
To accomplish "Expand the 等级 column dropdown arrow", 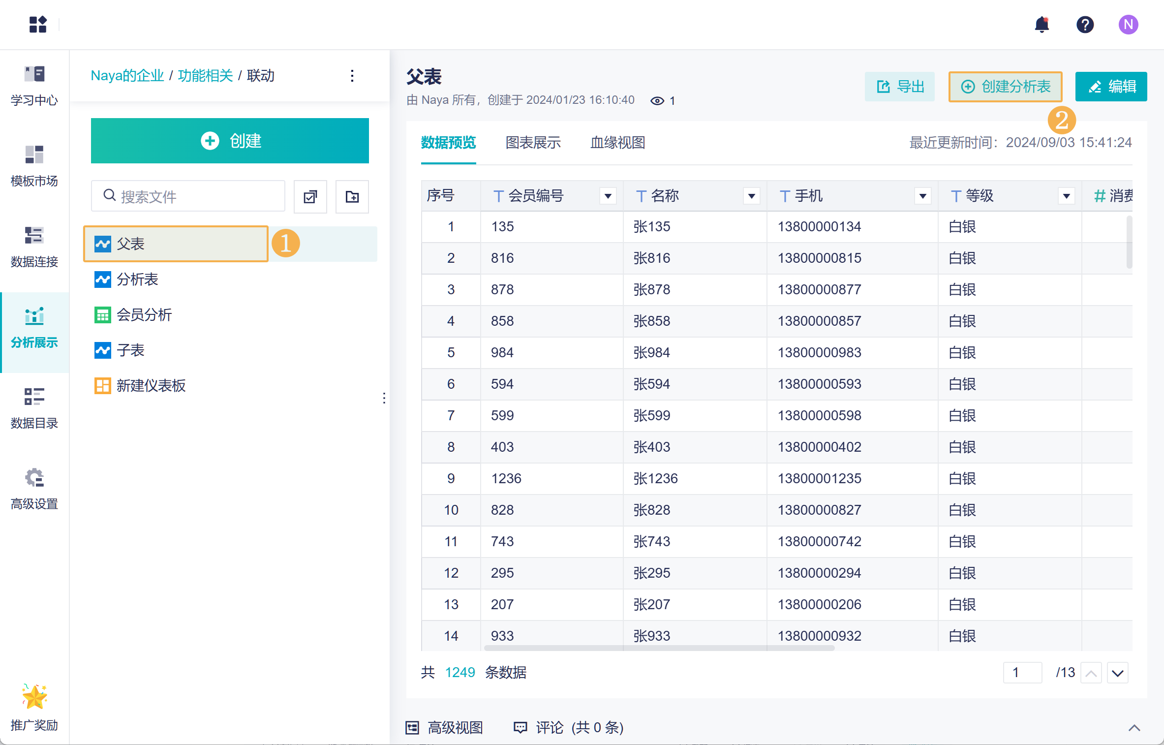I will coord(1066,196).
